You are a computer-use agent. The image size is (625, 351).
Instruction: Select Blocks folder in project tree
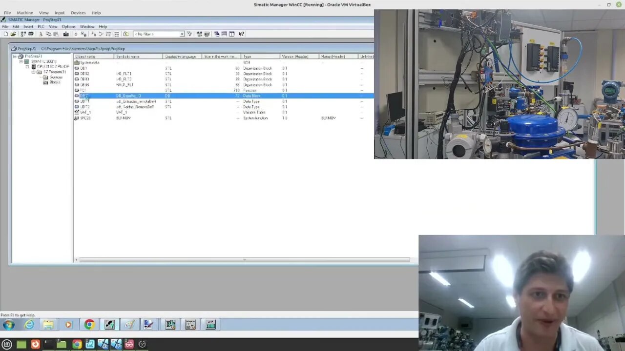coord(55,82)
